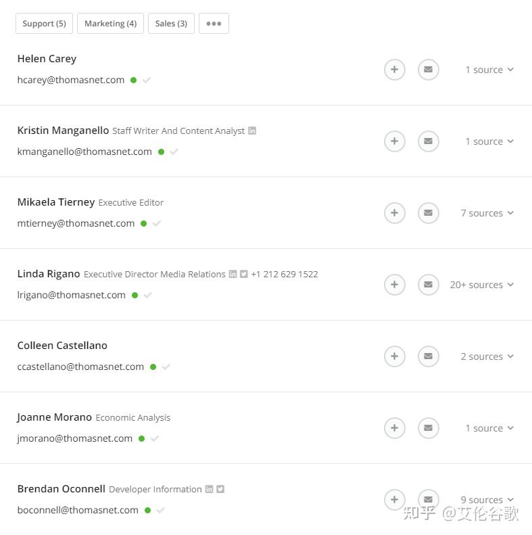
Task: Add Mikaela Tierney using plus icon
Action: (395, 213)
